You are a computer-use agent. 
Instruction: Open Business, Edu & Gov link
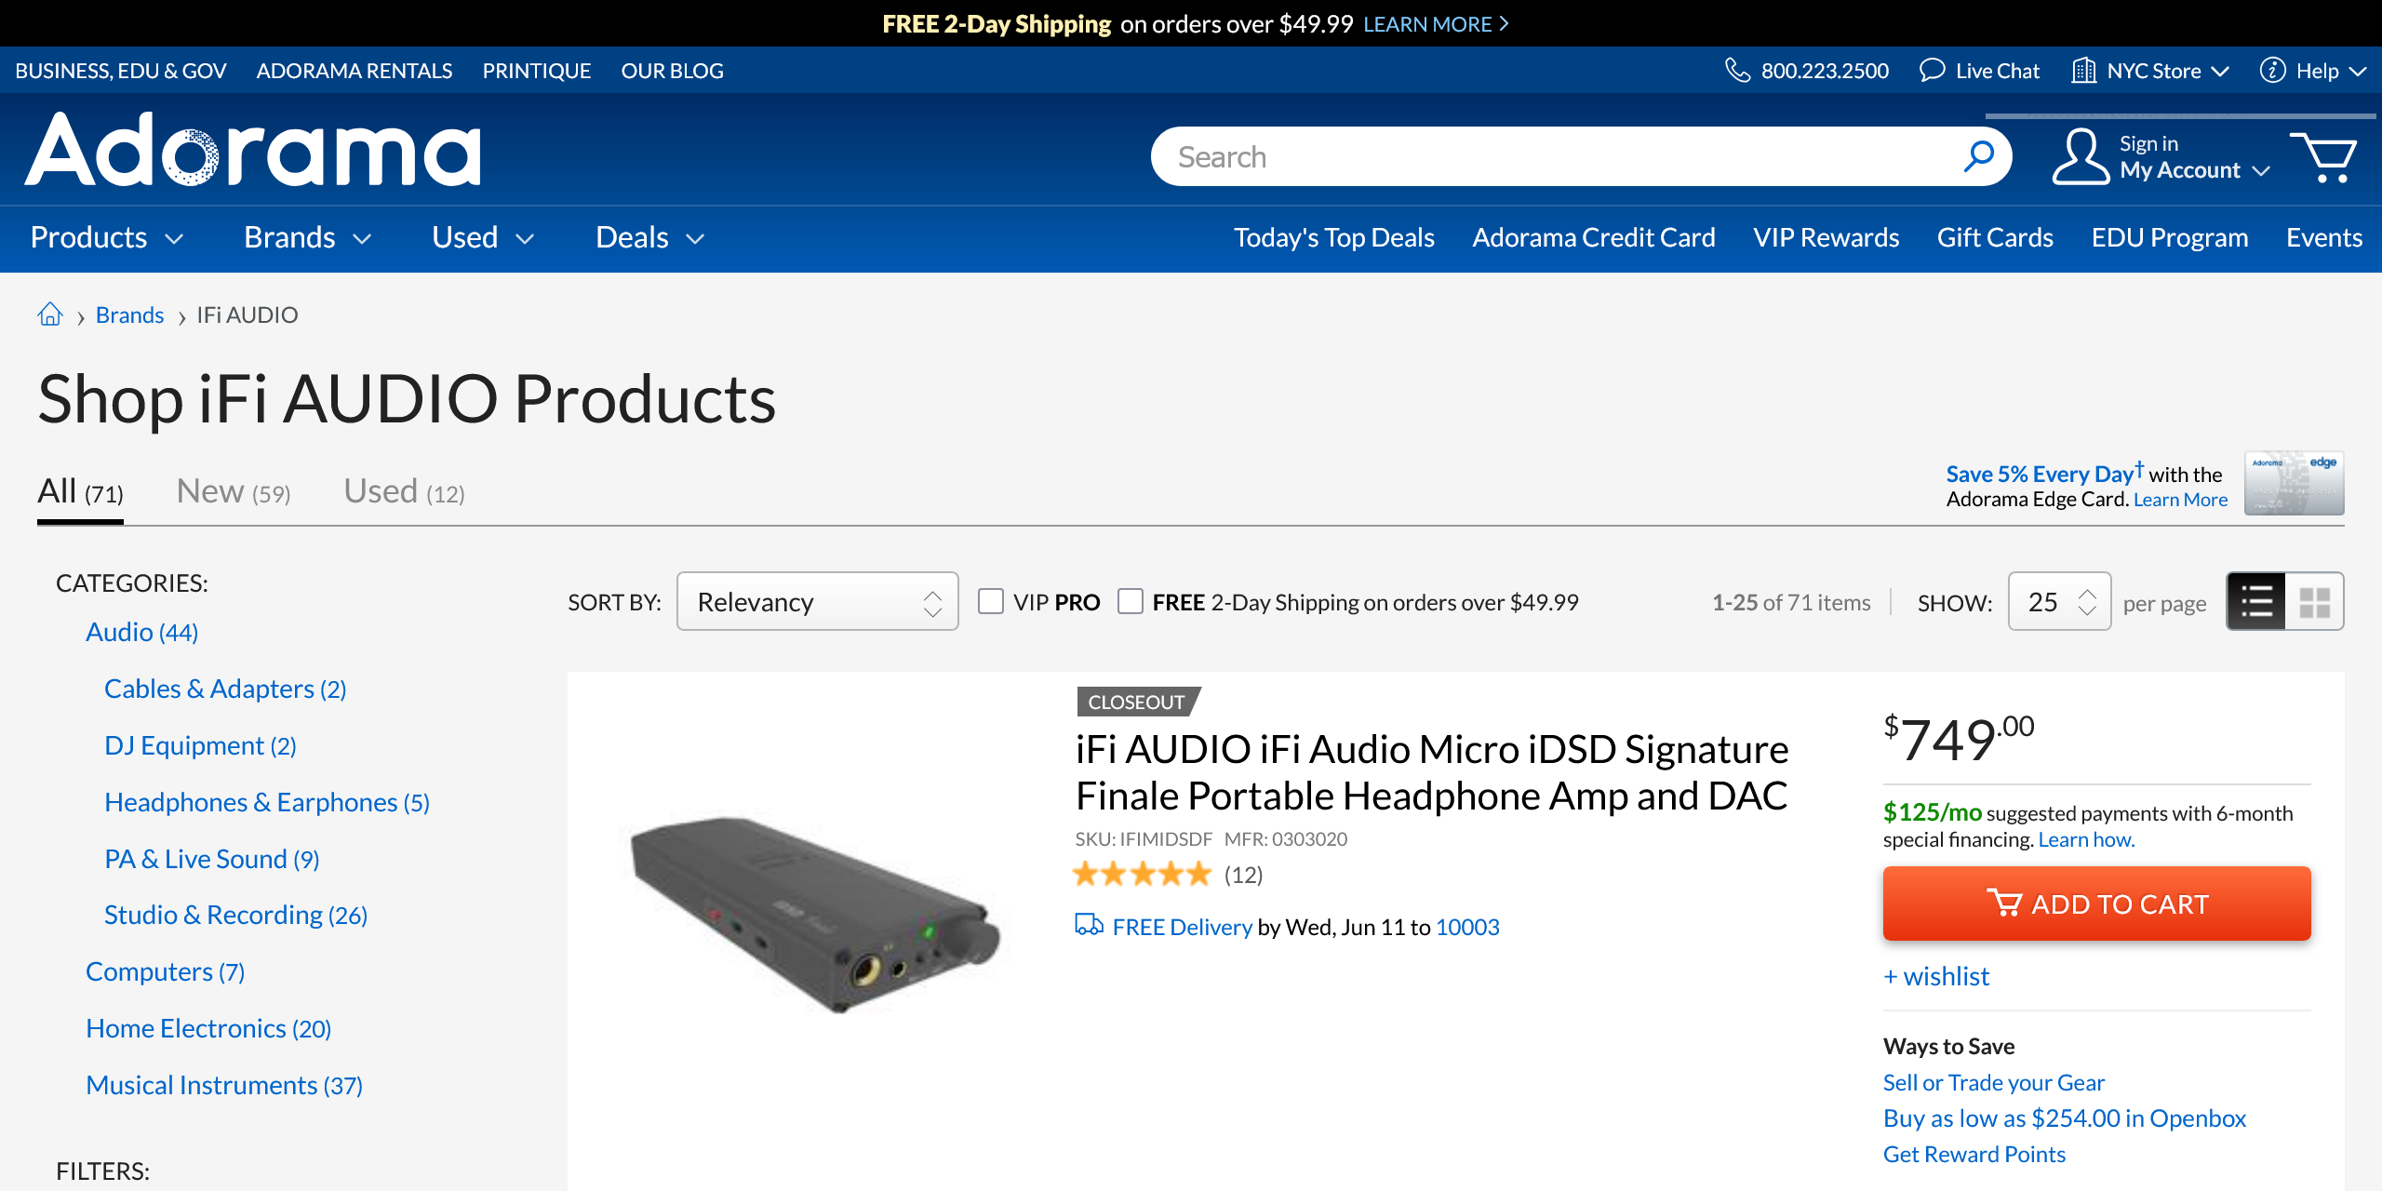[121, 71]
